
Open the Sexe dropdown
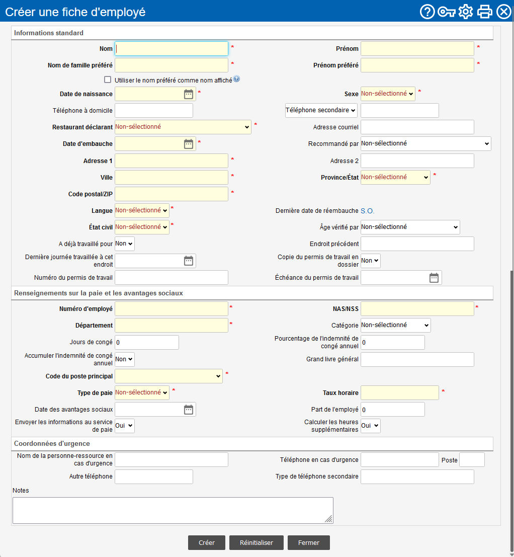(388, 94)
